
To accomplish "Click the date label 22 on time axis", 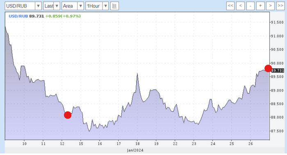I will click(x=175, y=144).
